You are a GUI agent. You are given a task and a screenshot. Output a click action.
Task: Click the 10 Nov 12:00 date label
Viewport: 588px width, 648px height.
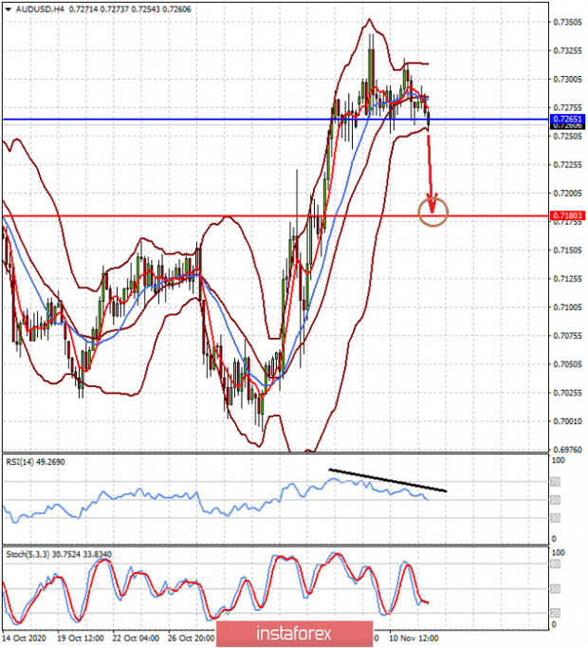pos(413,640)
